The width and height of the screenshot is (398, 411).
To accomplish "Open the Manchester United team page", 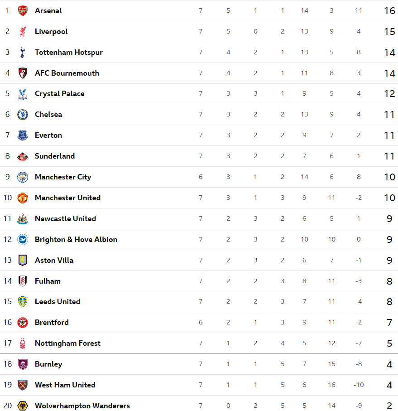I will (67, 198).
